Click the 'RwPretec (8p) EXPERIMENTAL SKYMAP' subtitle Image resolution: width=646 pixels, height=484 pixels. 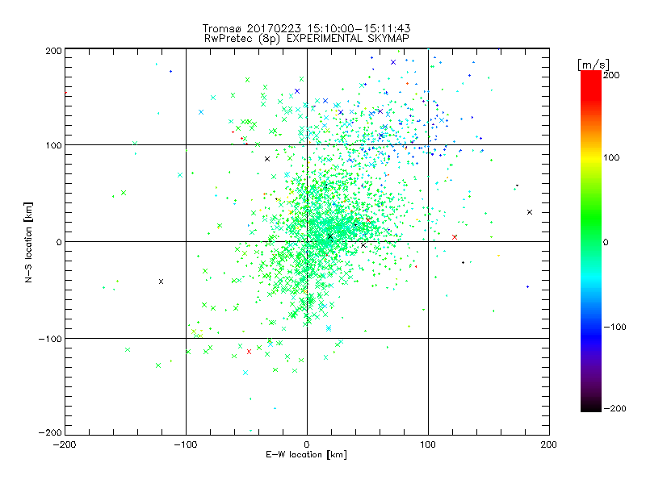click(x=307, y=39)
